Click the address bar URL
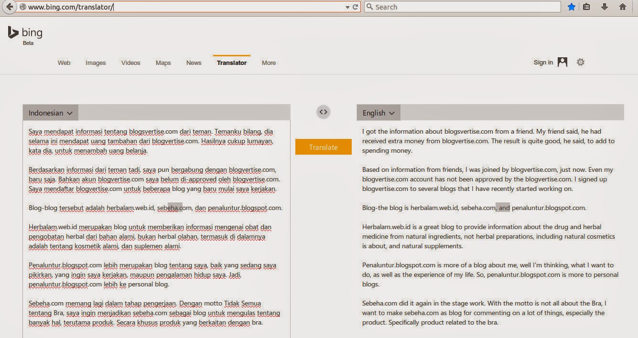 71,7
